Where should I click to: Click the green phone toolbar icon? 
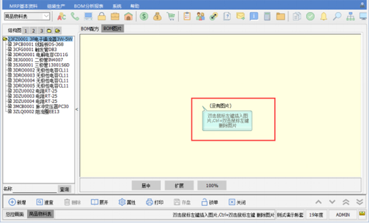coord(75,16)
